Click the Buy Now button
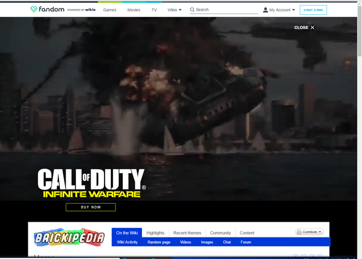 [90, 207]
